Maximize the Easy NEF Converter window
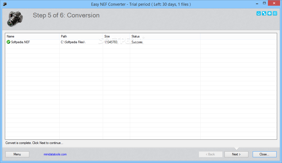Image resolution: width=282 pixels, height=163 pixels. (264, 3)
